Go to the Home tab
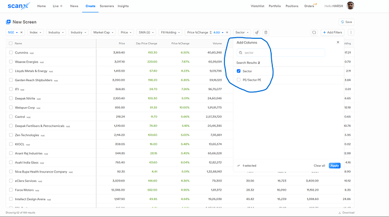 tap(41, 6)
